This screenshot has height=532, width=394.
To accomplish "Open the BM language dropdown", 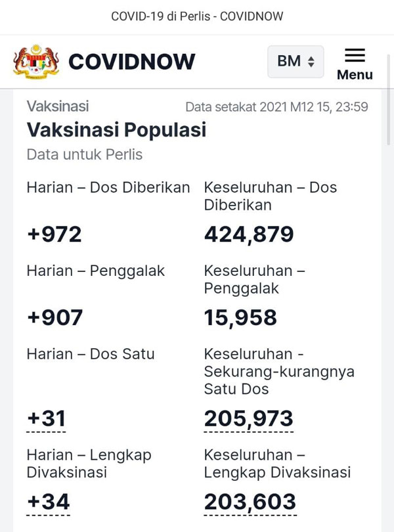I will (295, 62).
